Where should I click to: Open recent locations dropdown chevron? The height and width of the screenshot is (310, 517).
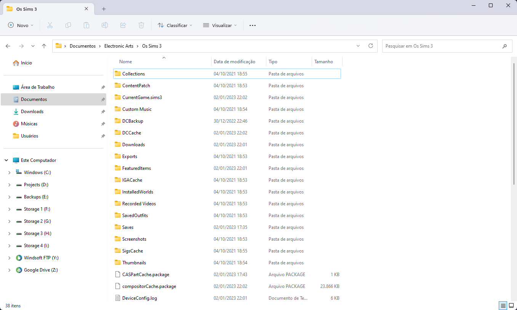pyautogui.click(x=33, y=46)
